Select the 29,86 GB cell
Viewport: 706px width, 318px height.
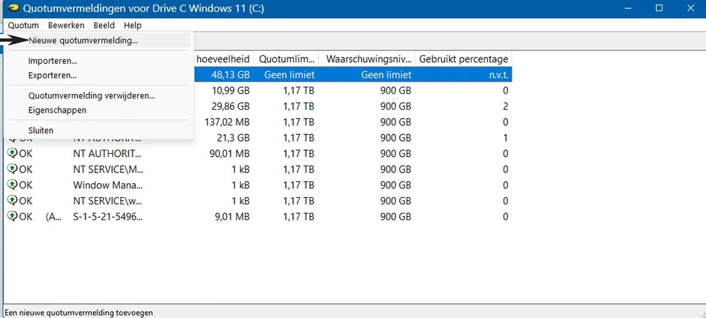click(x=231, y=106)
